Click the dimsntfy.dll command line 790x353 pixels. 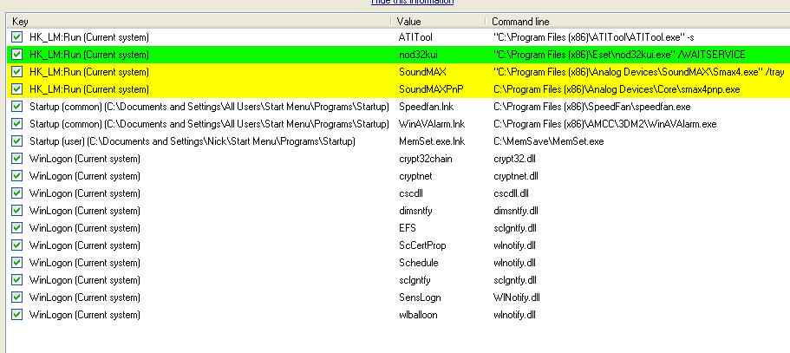[516, 211]
